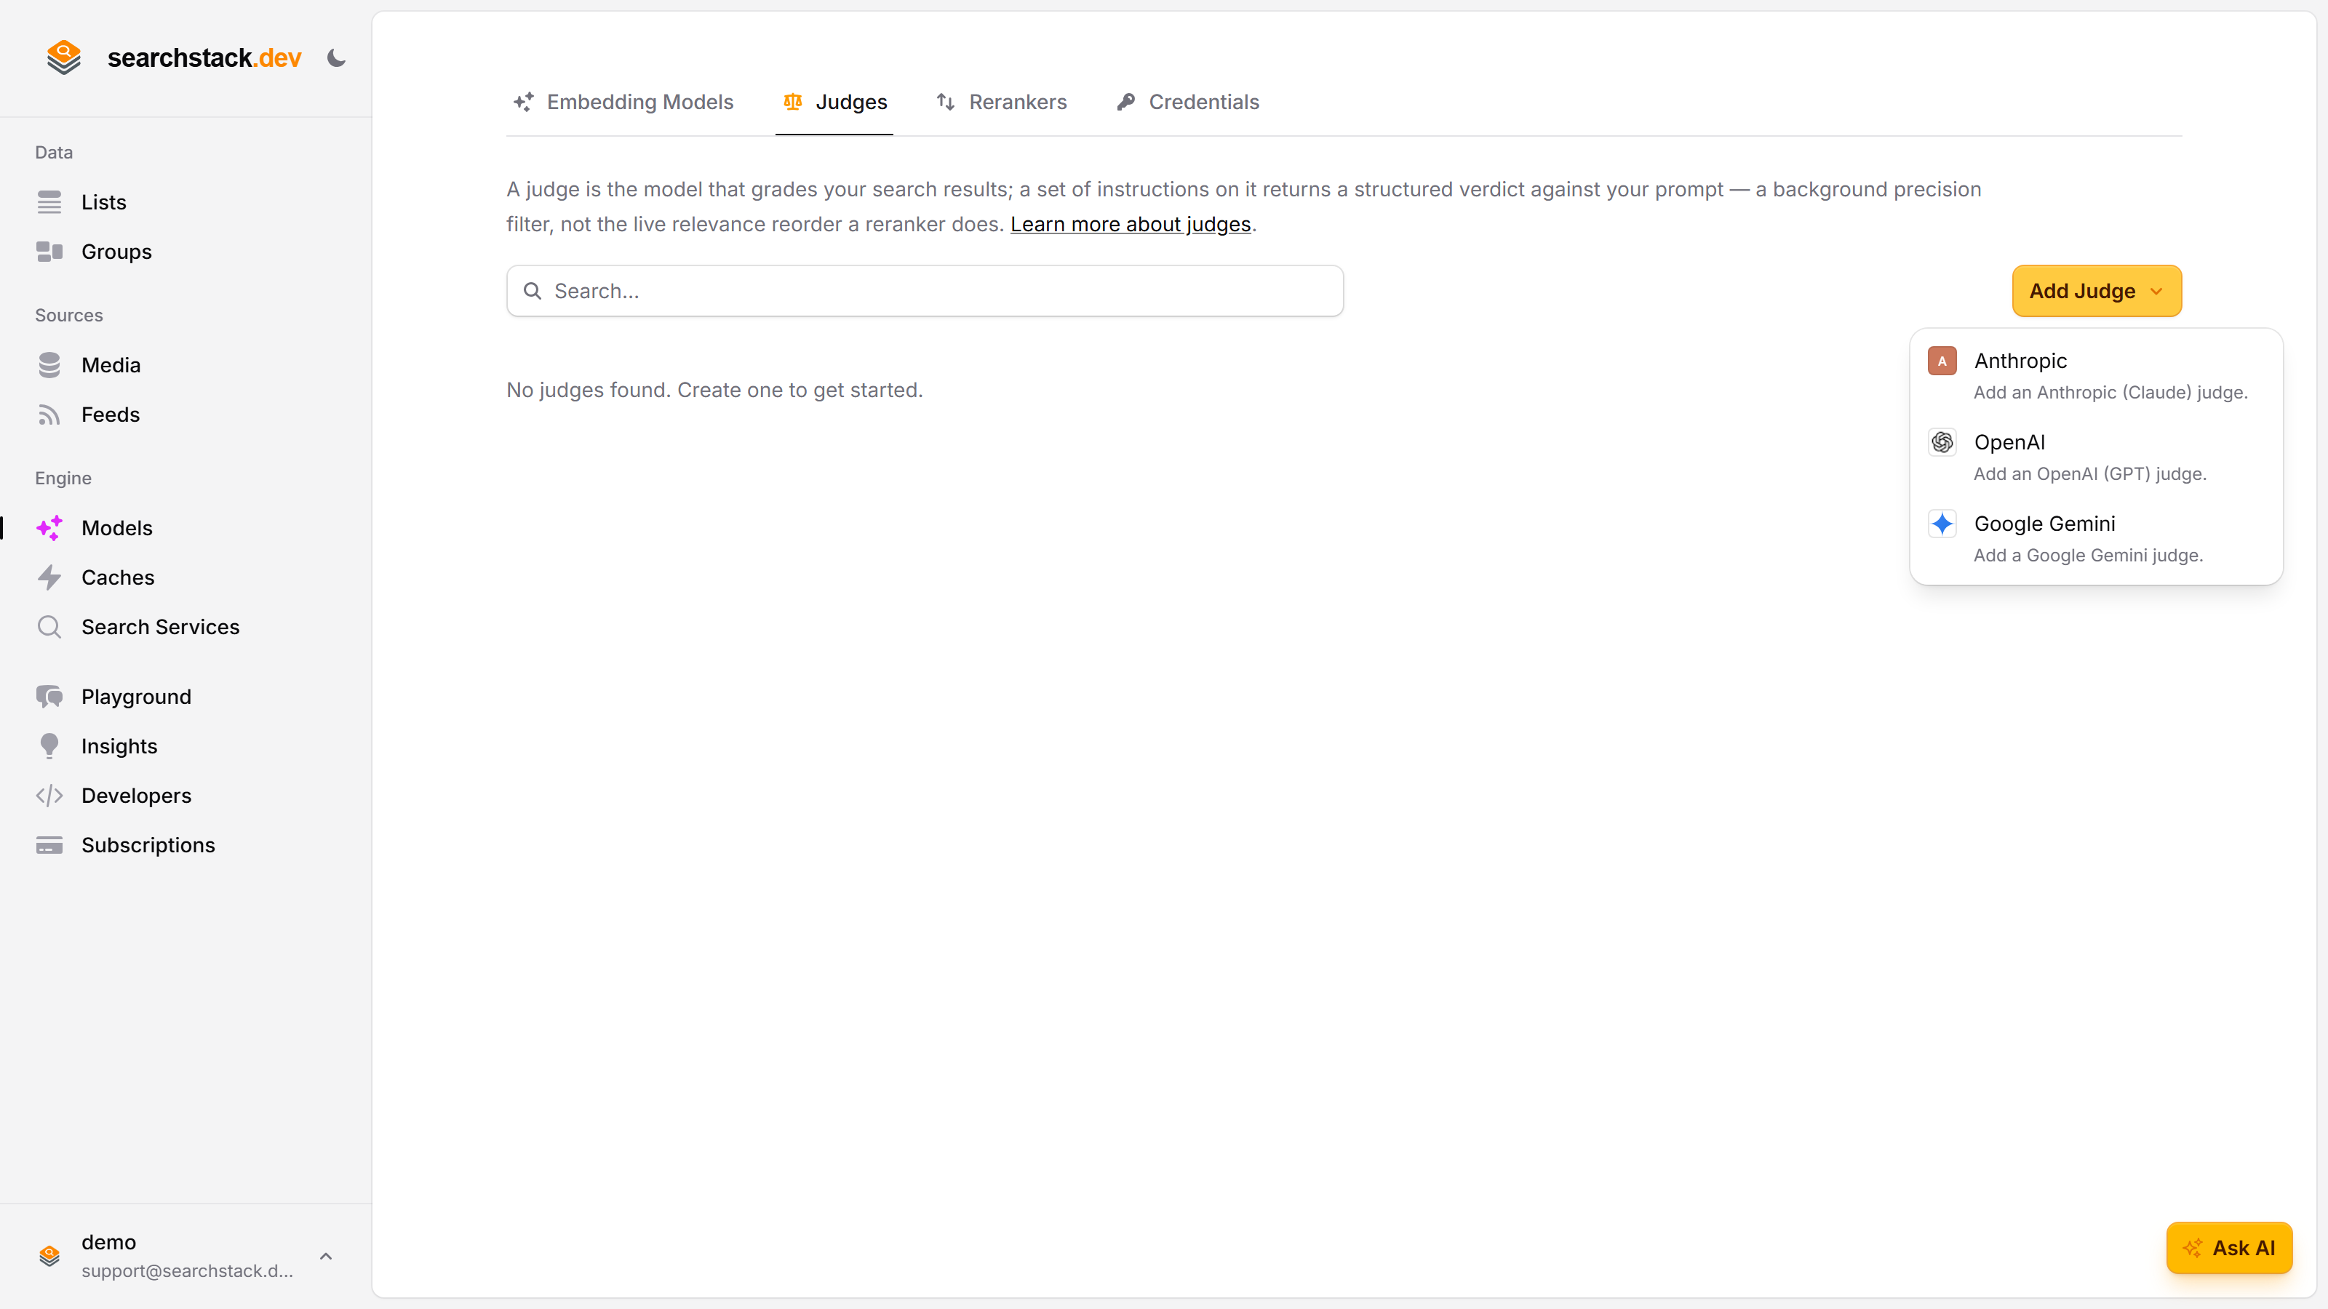Choose OpenAI from the Add Judge menu

coord(2097,457)
